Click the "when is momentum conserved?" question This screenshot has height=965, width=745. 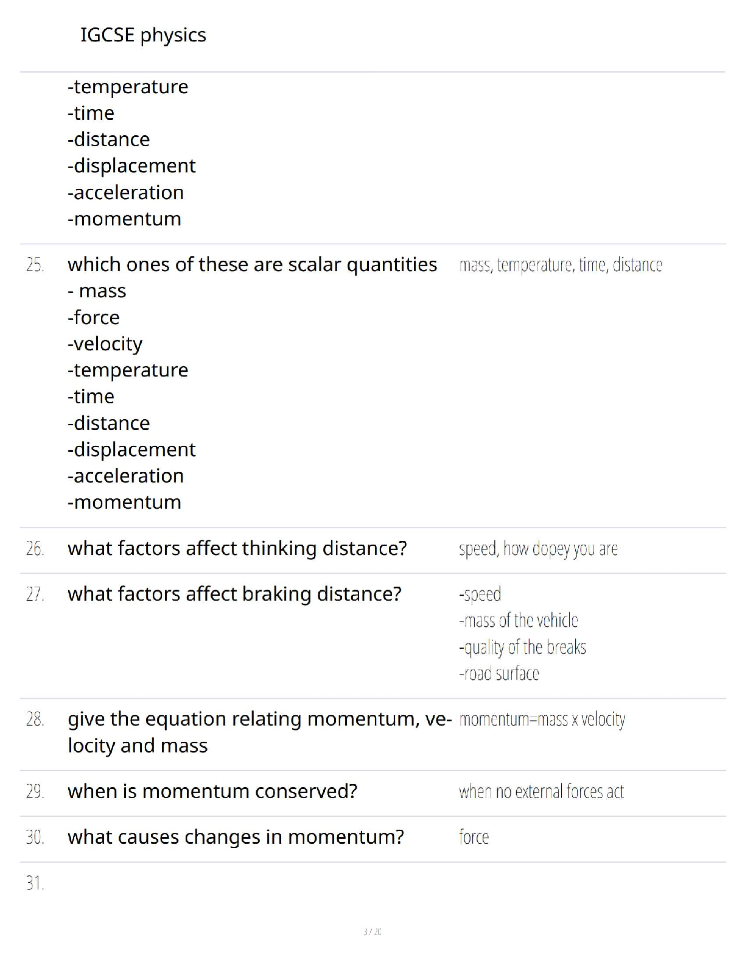pos(212,791)
